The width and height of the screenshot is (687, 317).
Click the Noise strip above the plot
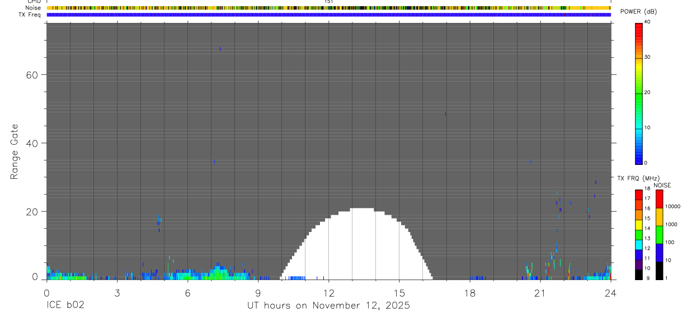pyautogui.click(x=328, y=8)
